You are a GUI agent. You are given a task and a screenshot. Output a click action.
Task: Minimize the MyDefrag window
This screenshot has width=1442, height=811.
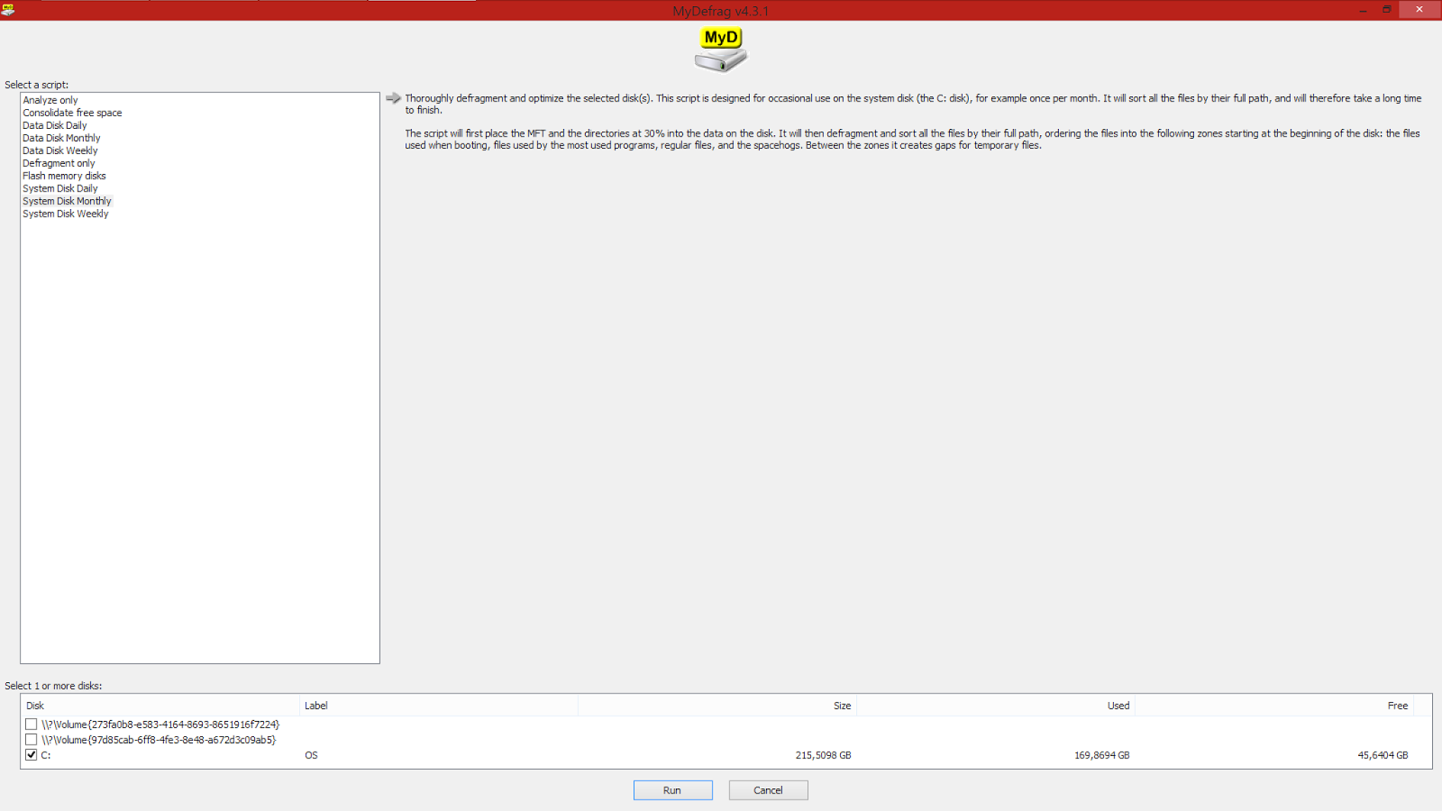point(1363,10)
